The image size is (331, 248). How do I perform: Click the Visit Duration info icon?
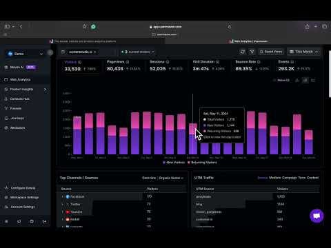pyautogui.click(x=217, y=62)
